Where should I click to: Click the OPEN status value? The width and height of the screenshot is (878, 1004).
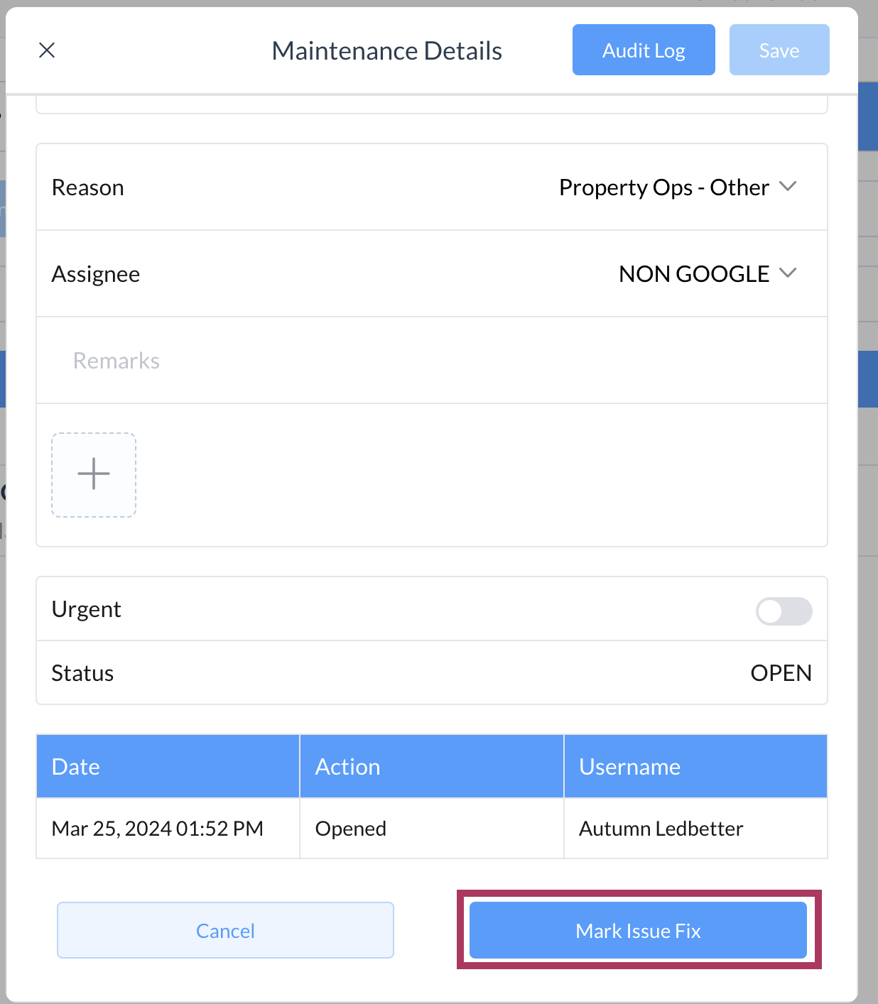pos(781,673)
